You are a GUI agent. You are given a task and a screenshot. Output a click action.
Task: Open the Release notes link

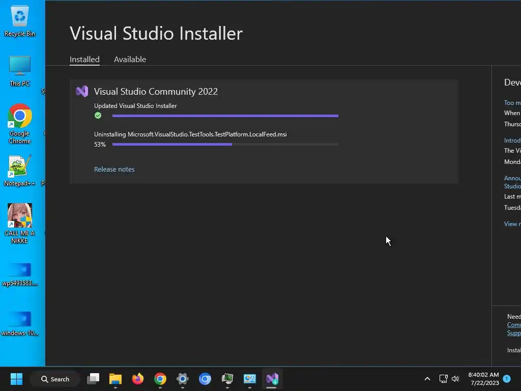(x=114, y=169)
